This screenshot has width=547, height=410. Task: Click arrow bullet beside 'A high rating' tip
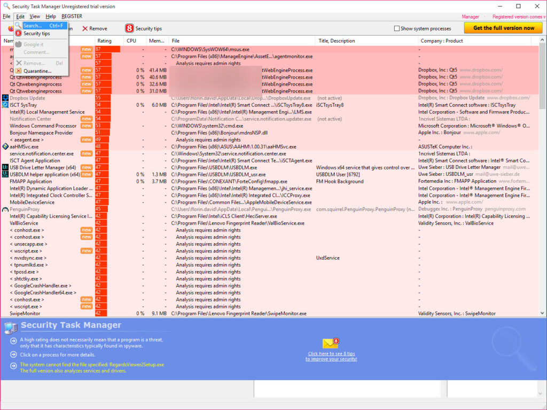(x=13, y=341)
